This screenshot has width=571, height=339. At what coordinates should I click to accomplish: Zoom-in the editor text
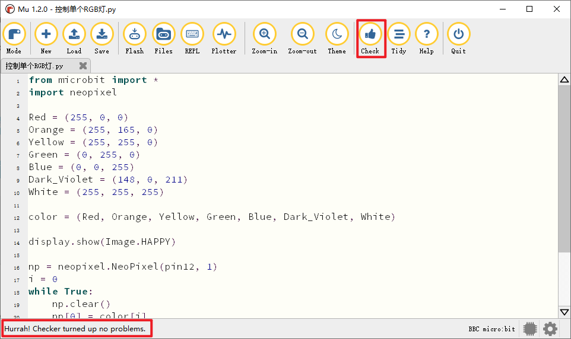[264, 38]
